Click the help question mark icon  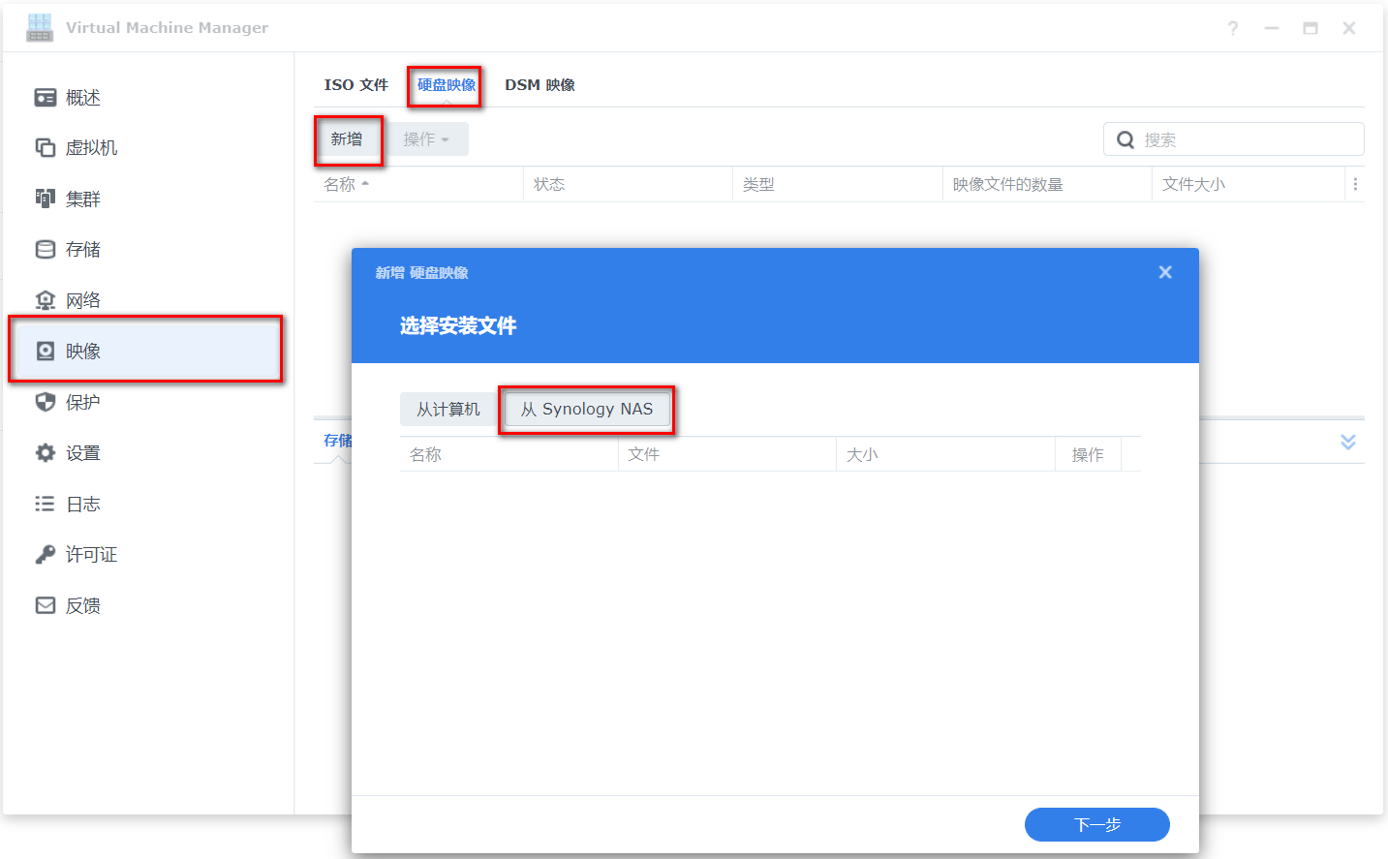point(1232,28)
